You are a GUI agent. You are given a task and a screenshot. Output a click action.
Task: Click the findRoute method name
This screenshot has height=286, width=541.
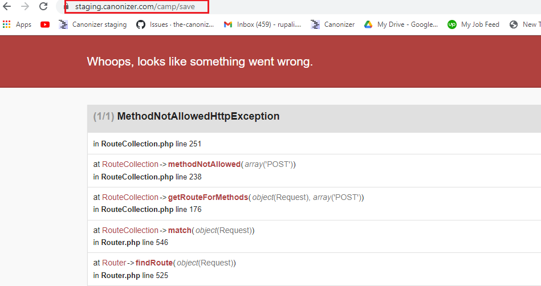tap(154, 263)
